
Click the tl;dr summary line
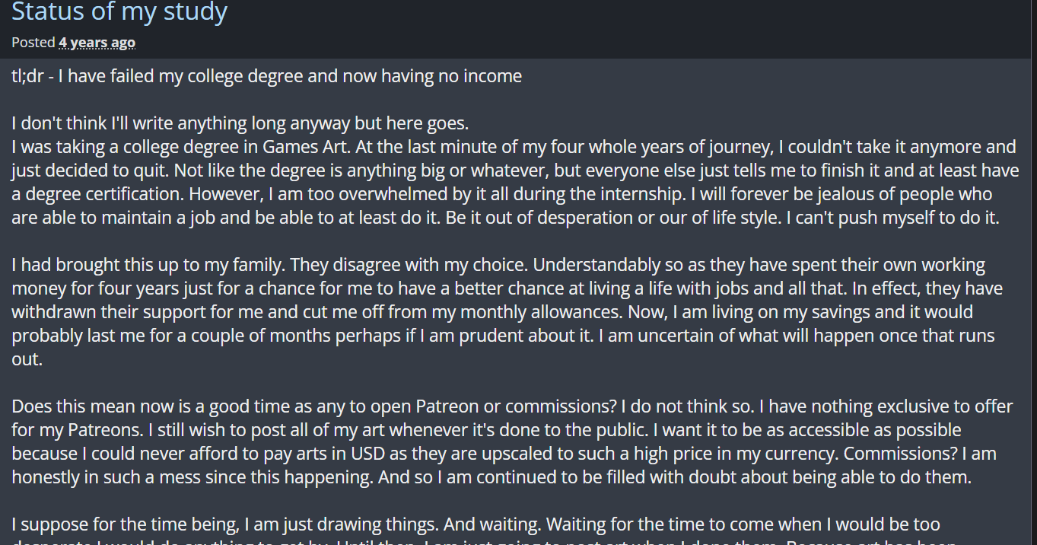266,76
